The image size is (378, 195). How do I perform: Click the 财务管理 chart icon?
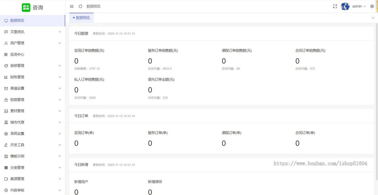pos(6,77)
